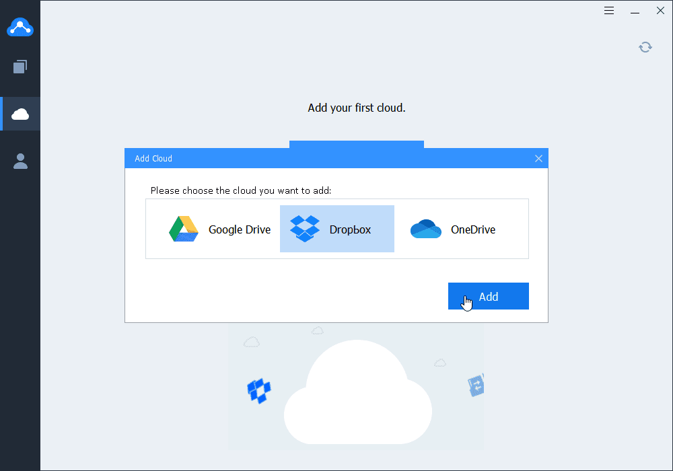Open the sync tasks sidebar icon

[x=20, y=67]
